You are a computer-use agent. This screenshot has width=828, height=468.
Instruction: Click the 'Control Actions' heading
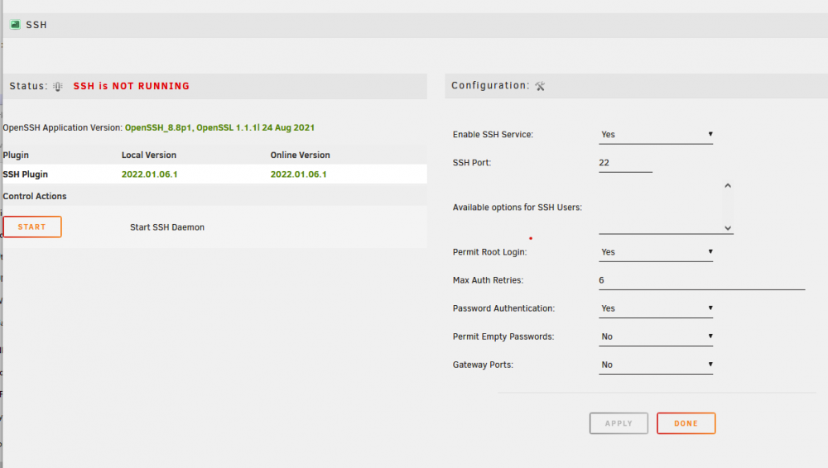35,196
